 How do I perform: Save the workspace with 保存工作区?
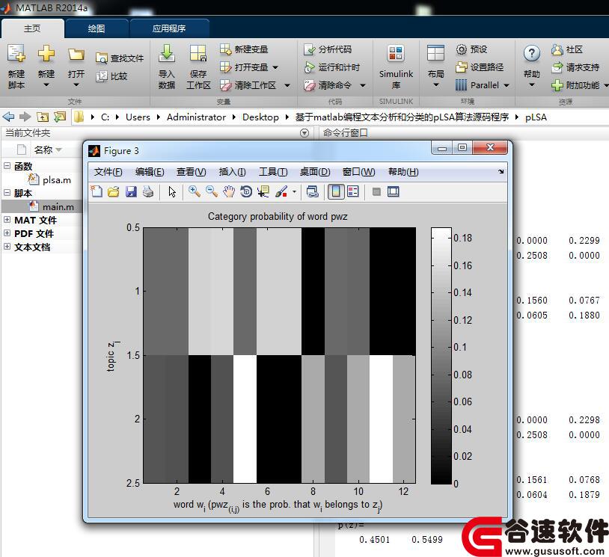tap(198, 67)
